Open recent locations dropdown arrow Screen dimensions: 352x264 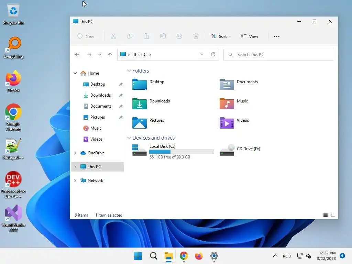click(100, 55)
